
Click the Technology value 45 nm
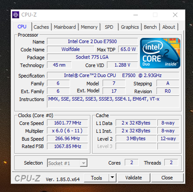tap(59, 65)
